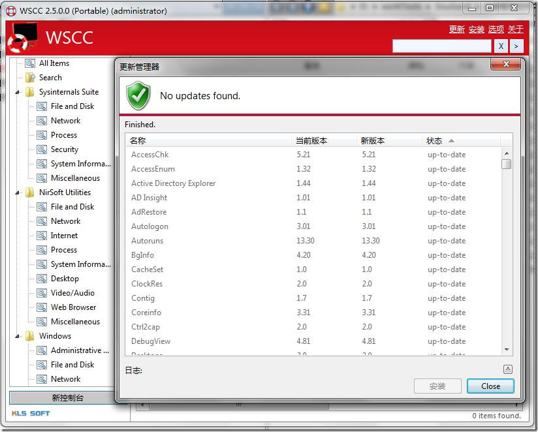Open the 更新 menu link
This screenshot has width=538, height=432.
[456, 29]
